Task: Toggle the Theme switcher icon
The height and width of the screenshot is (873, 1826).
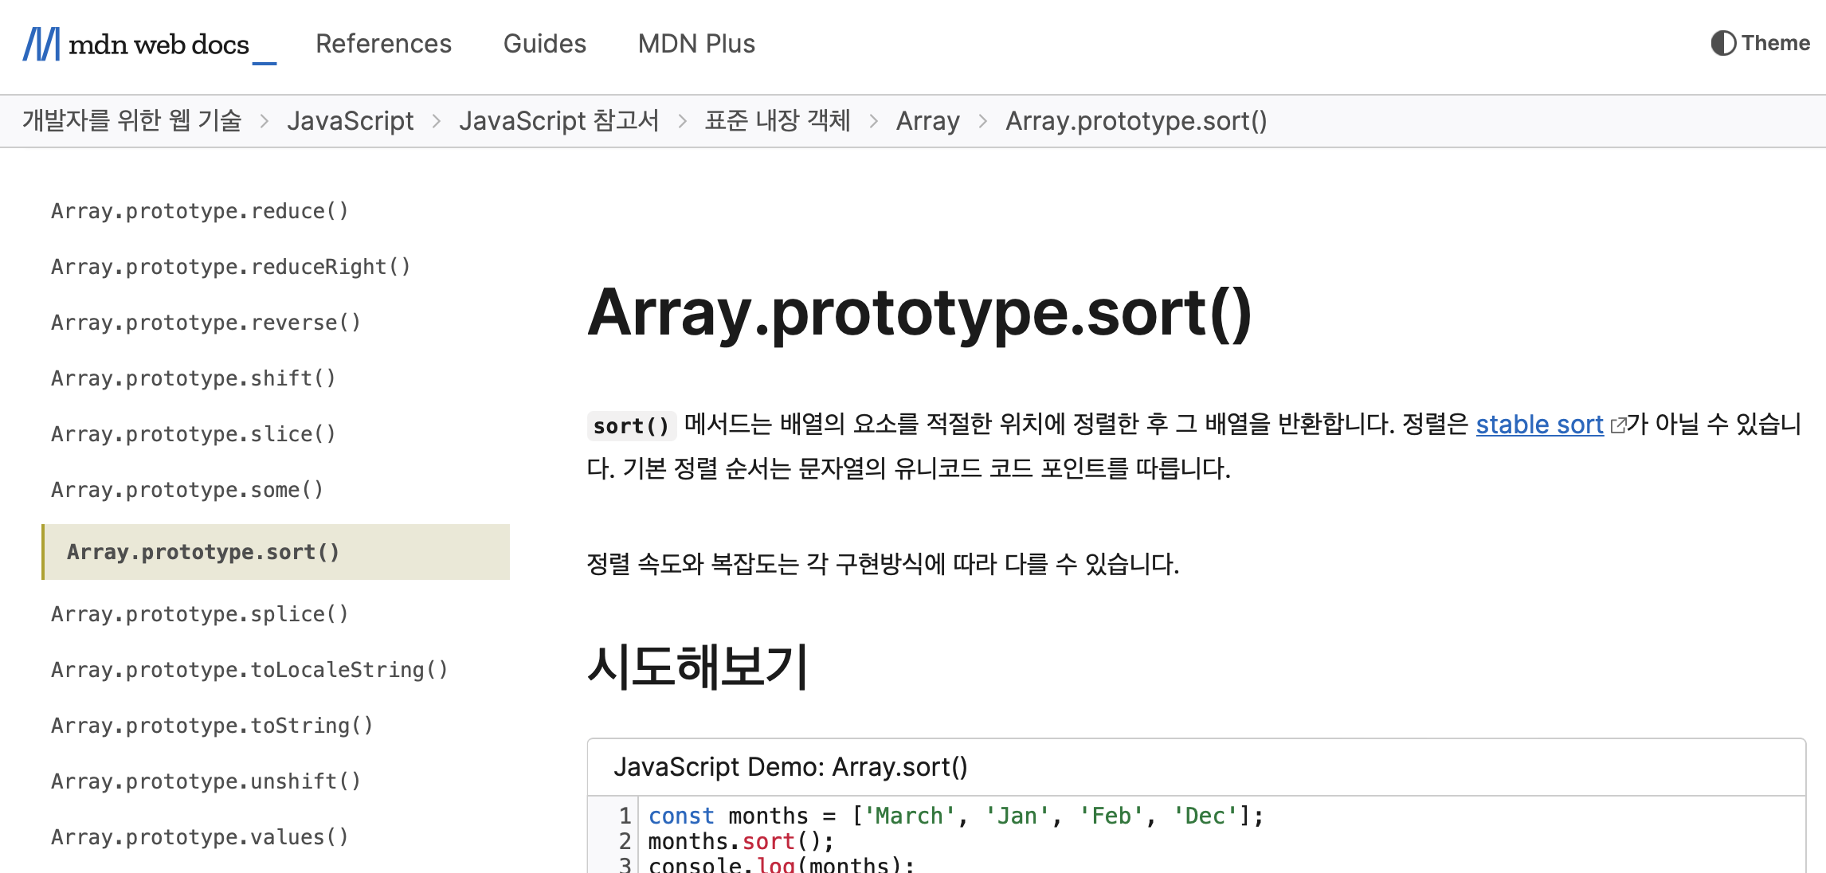Action: (x=1722, y=43)
